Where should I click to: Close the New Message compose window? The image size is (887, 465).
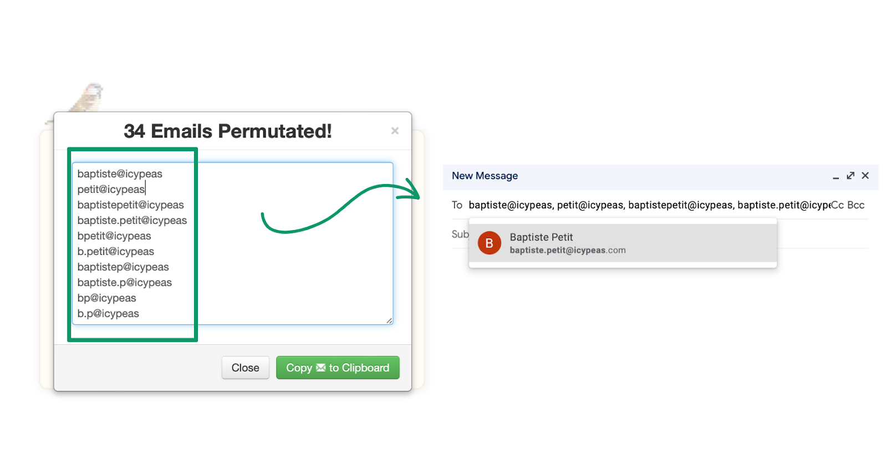[865, 176]
